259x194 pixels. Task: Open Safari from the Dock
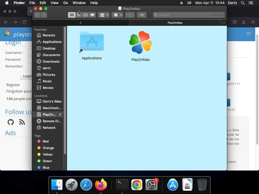[x=86, y=185]
